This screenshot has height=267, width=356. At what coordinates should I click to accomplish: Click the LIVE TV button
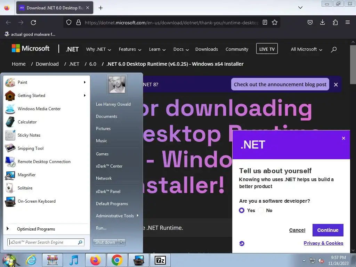tap(267, 49)
